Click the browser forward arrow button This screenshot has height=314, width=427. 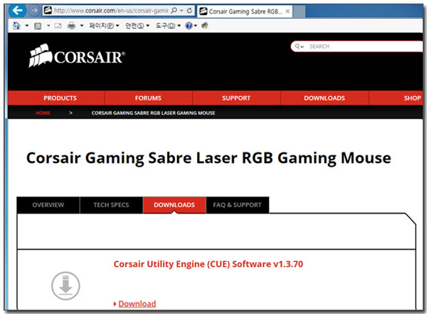pos(34,11)
